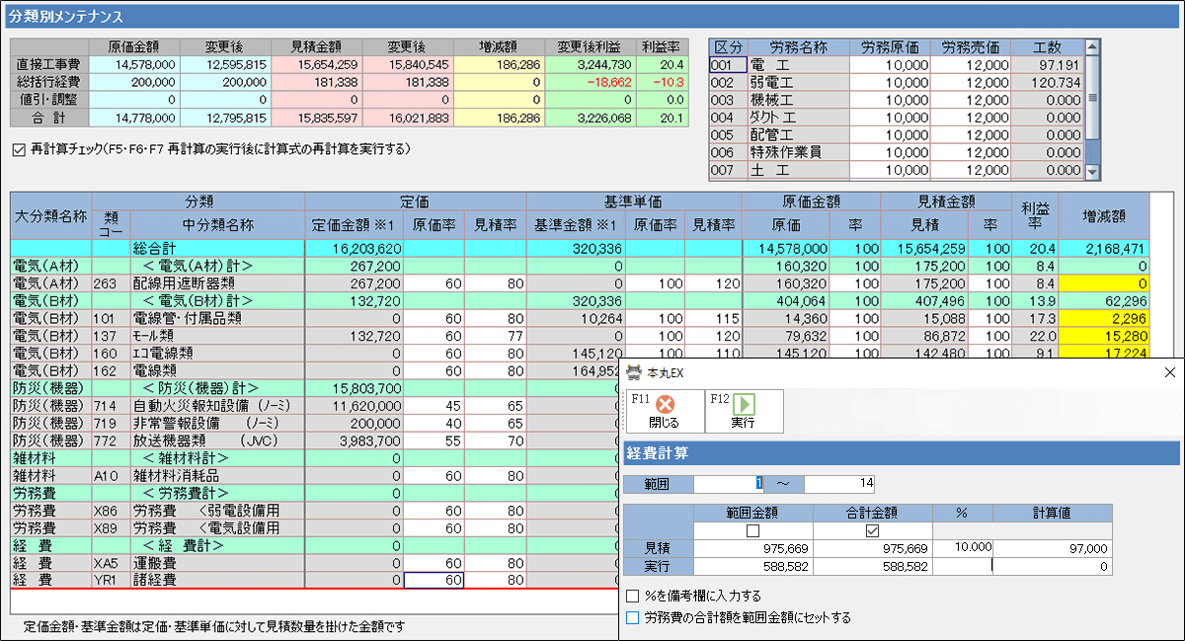Click 原価率 cell of 配線用遮断器類 row
This screenshot has height=641, width=1185.
(434, 283)
